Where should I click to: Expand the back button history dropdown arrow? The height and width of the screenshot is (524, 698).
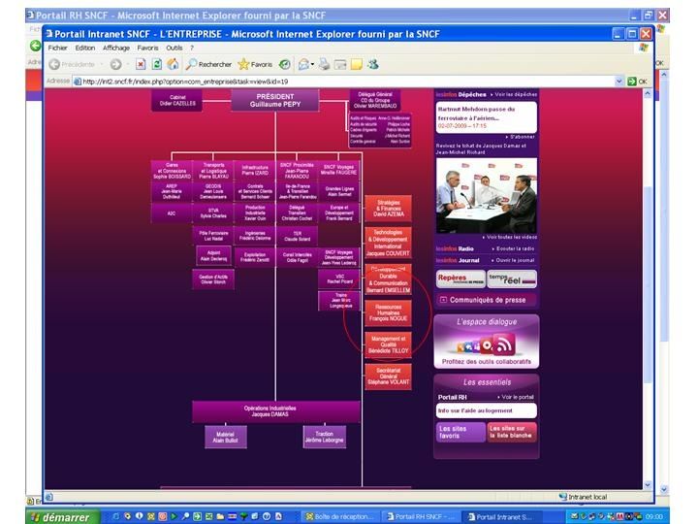pos(102,65)
